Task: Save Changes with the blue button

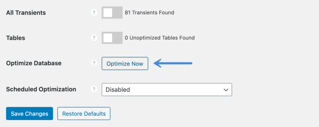Action: (x=30, y=114)
